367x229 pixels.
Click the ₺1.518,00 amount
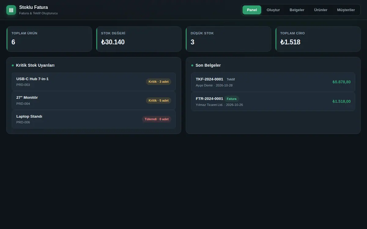pos(342,101)
